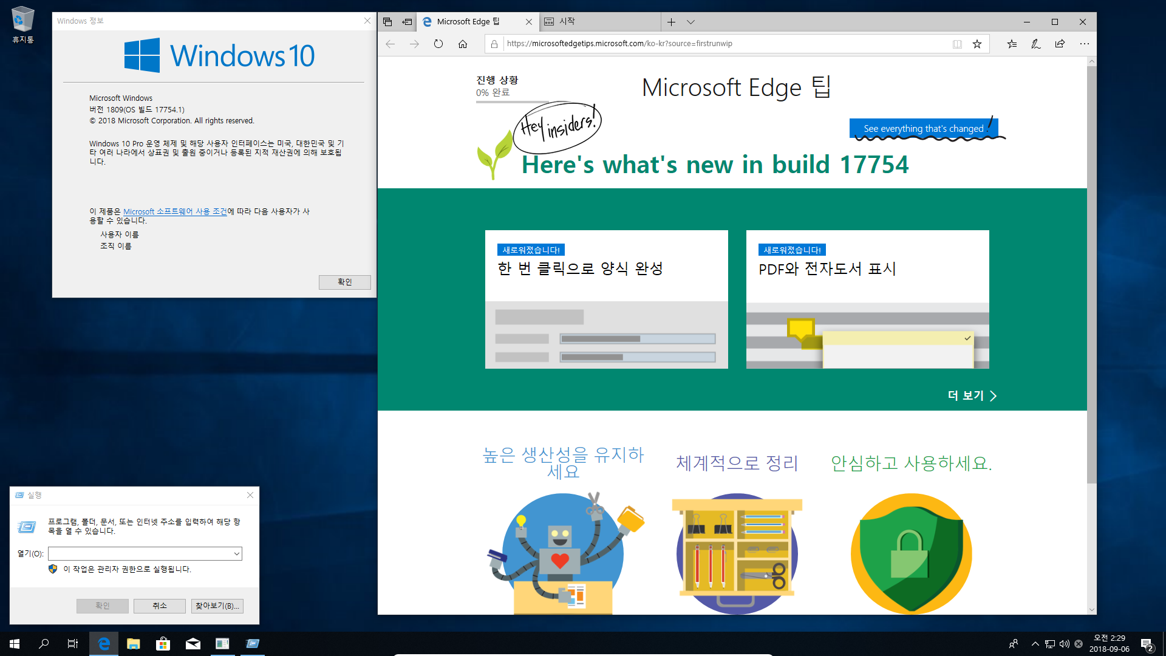Click the organizer shelf illustration

(737, 553)
